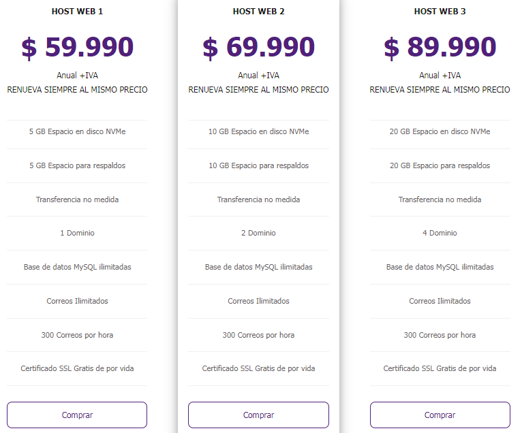Select the HOST WEB 2 plan title
The height and width of the screenshot is (433, 522).
point(259,12)
